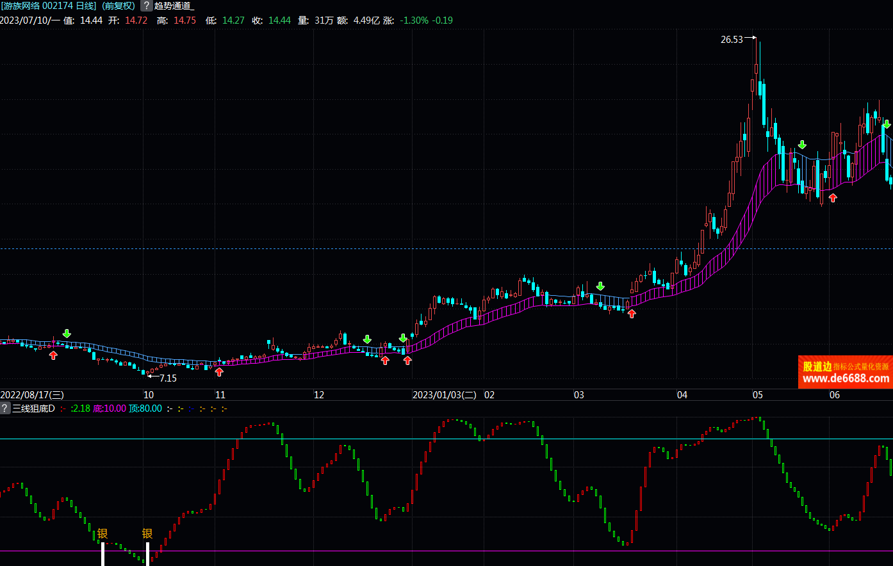Screen dimensions: 893x566
Task: Click red up arrow signal in August 2022
Action: point(53,355)
